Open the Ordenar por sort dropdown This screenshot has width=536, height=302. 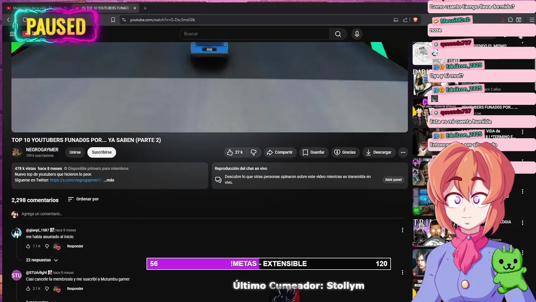pos(83,199)
